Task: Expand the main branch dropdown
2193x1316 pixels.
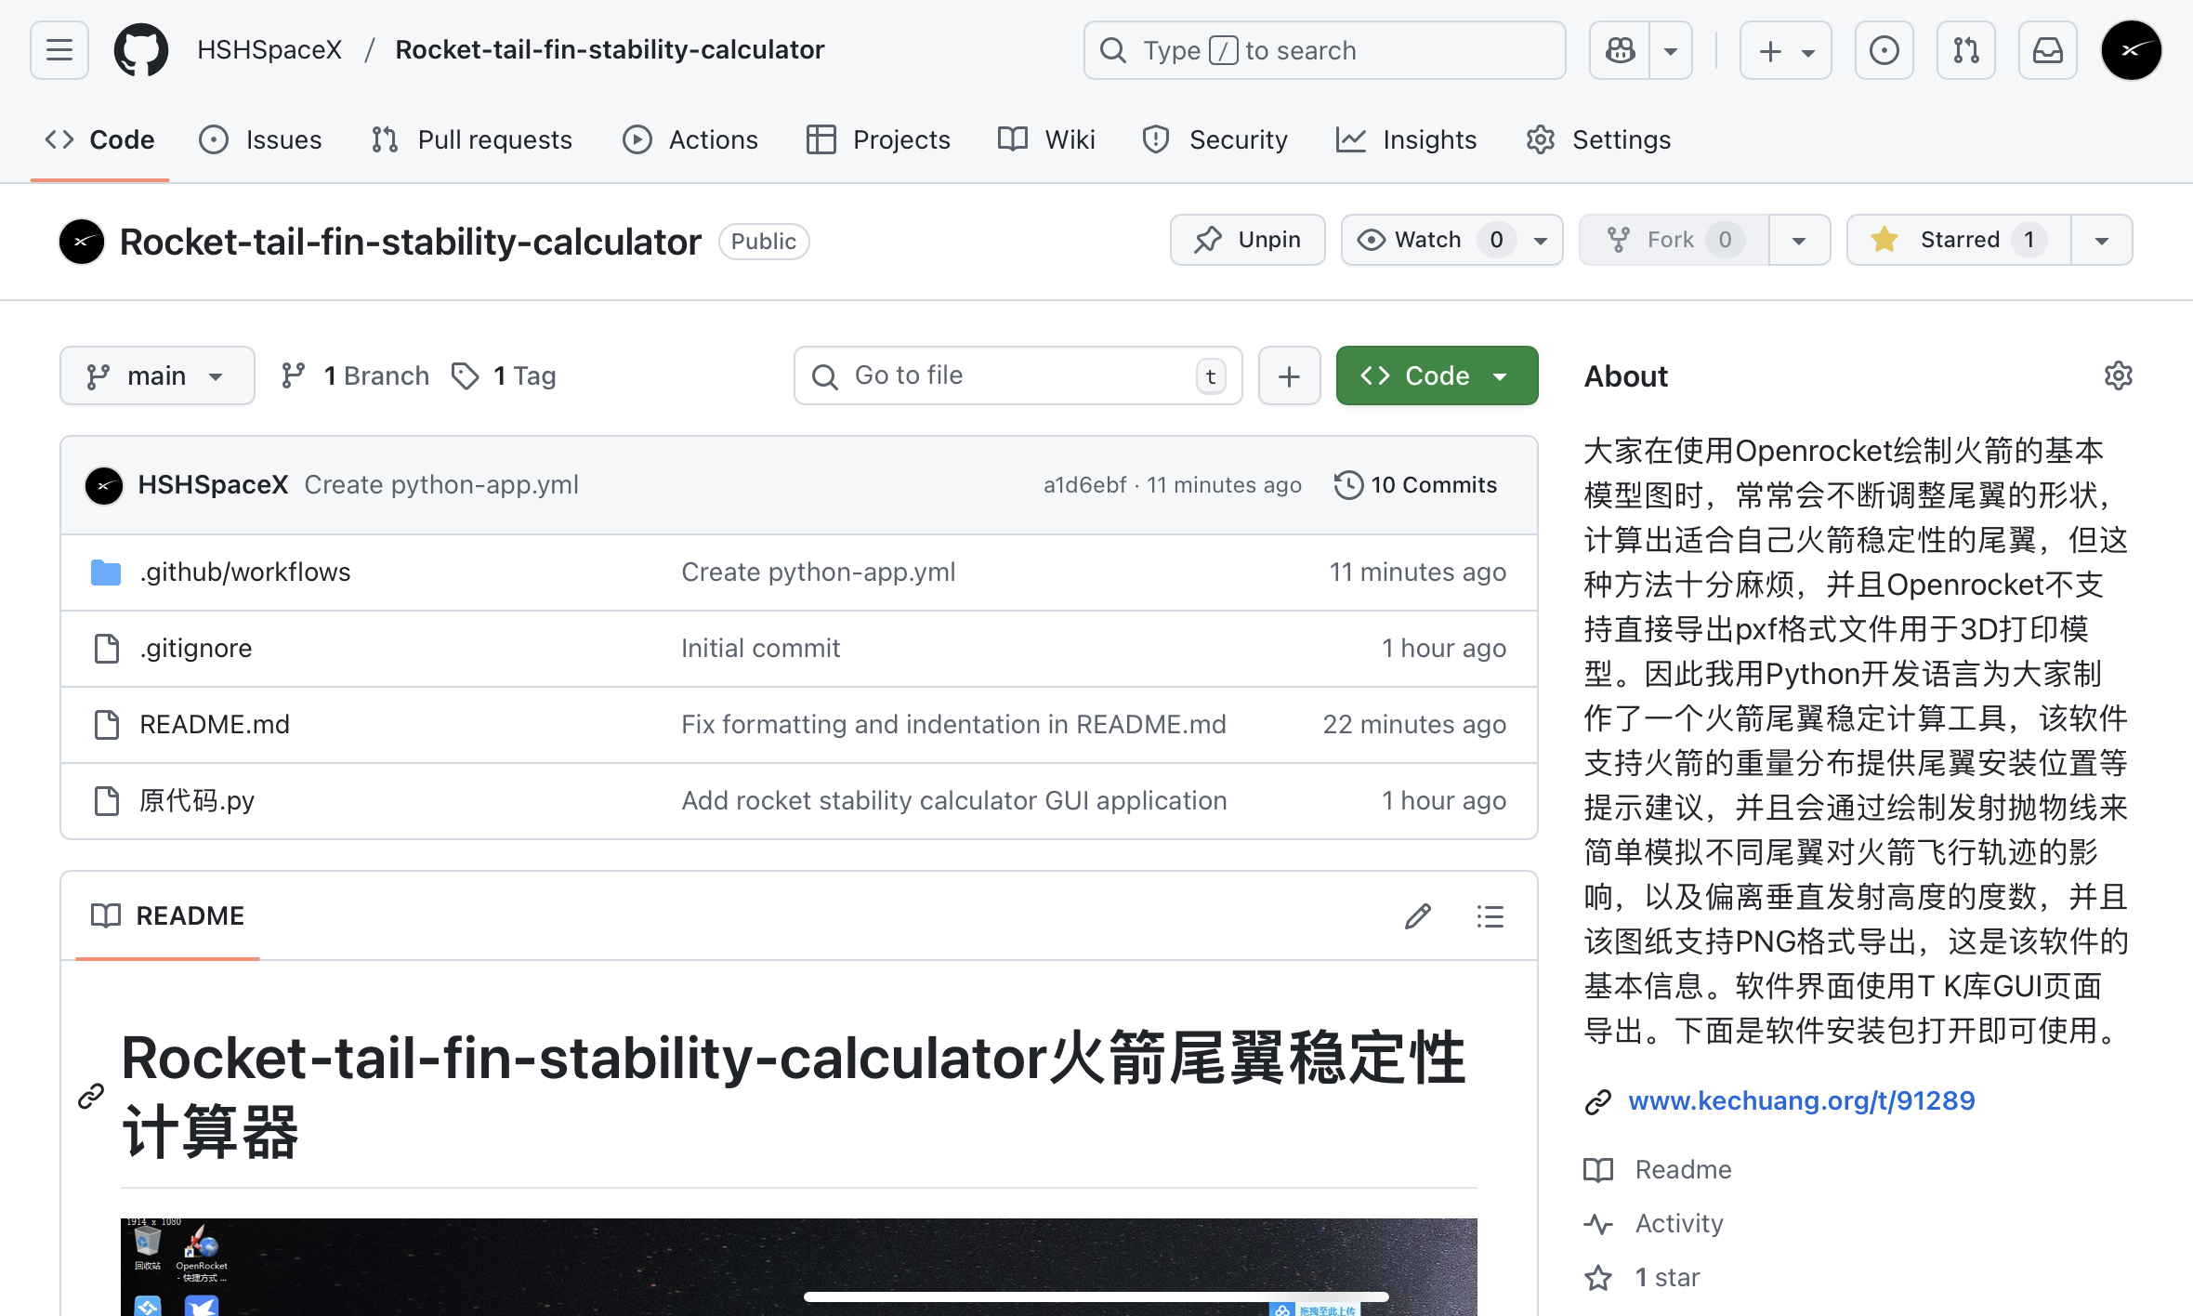Action: [157, 376]
